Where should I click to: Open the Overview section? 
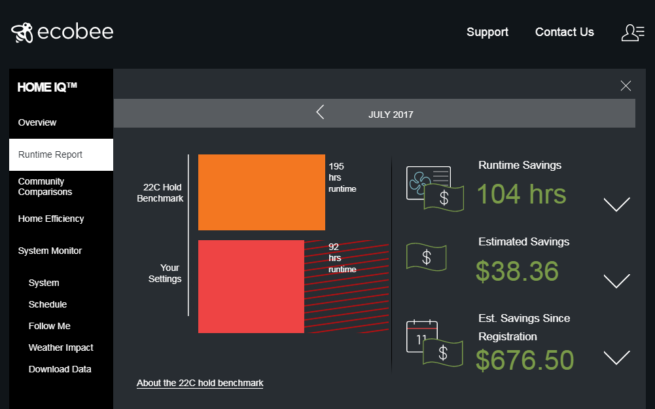37,122
